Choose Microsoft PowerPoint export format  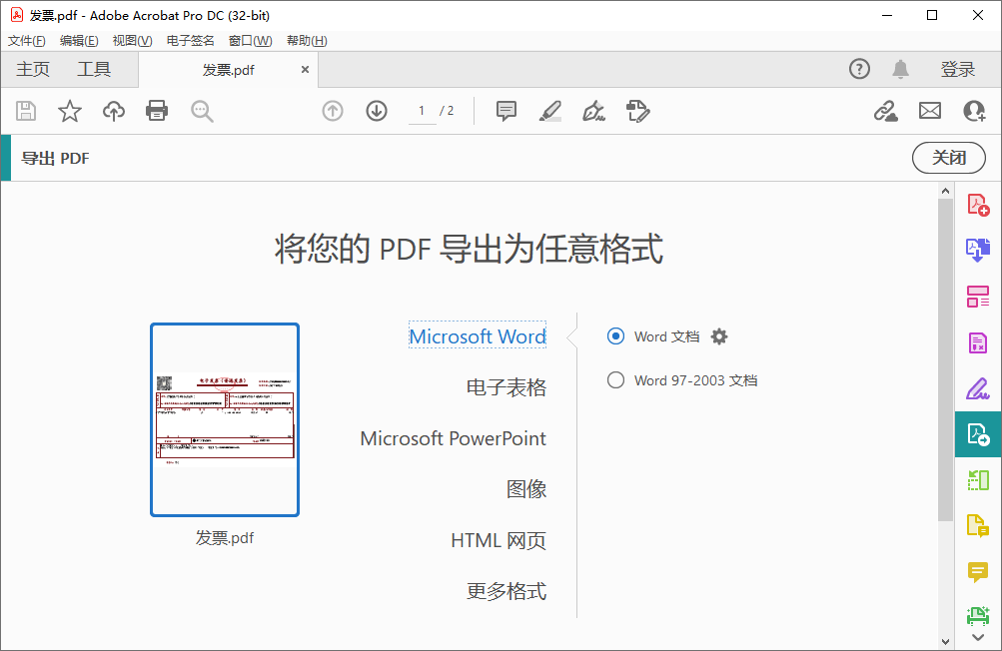[x=454, y=438]
